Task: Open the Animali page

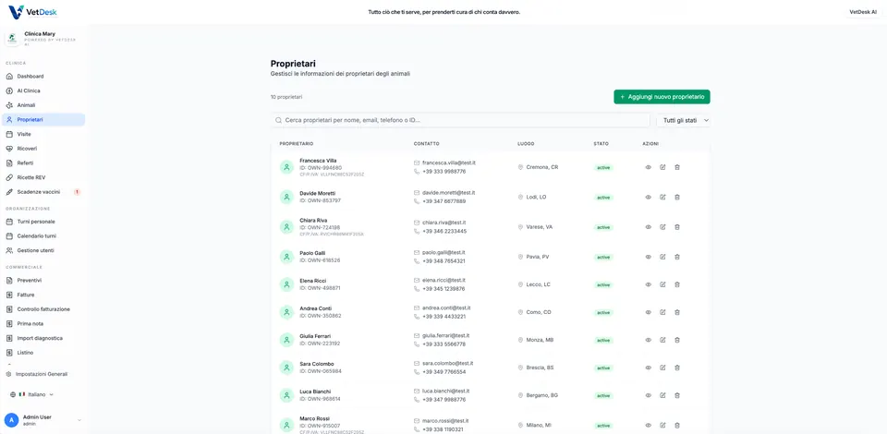Action: 43,105
